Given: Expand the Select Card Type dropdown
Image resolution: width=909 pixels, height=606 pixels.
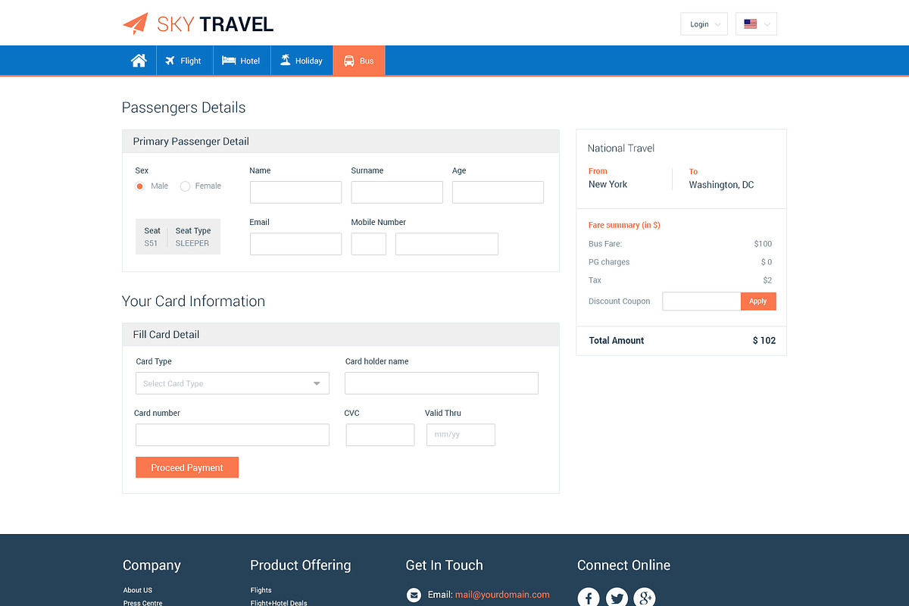Looking at the screenshot, I should (233, 383).
